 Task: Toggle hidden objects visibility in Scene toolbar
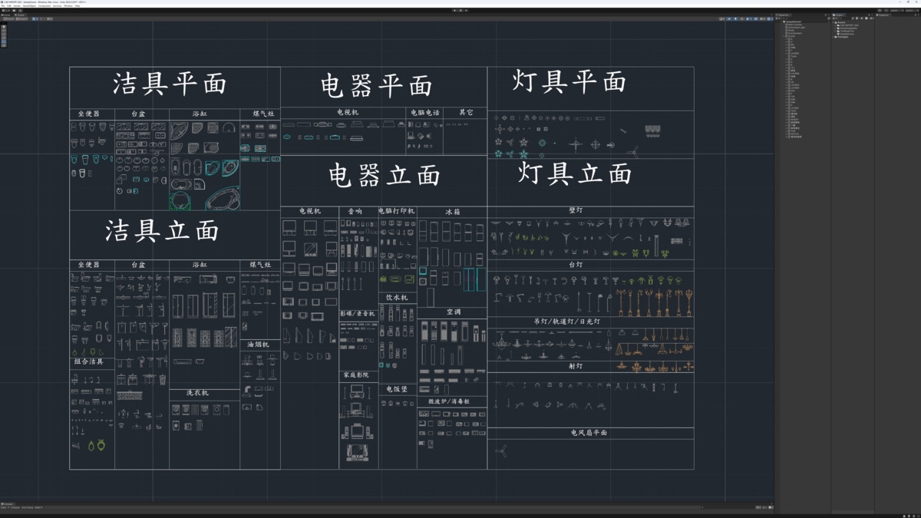(755, 18)
